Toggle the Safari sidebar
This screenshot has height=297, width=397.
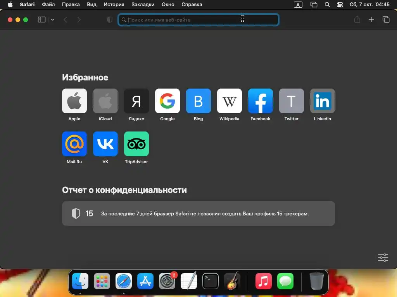[41, 20]
